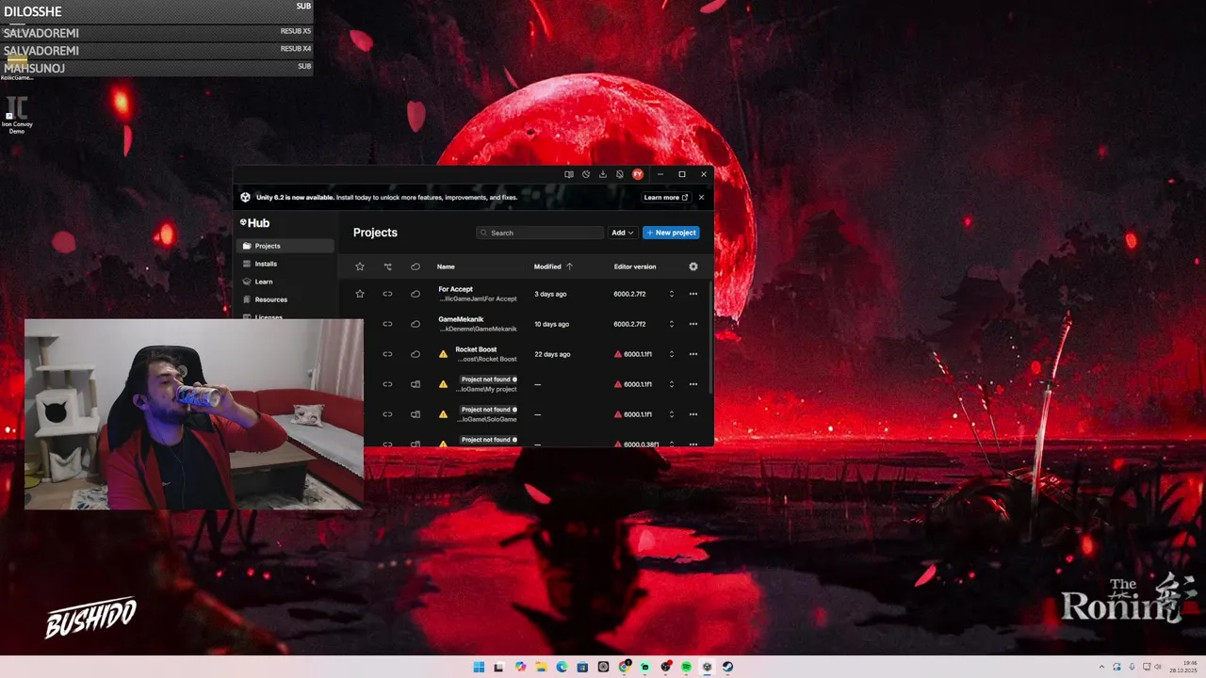Click the link icon on Rocket Boost row
Viewport: 1206px width, 678px height.
[x=387, y=354]
